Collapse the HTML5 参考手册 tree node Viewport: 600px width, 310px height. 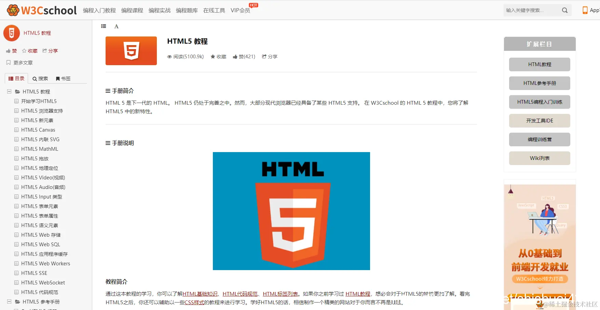[x=9, y=301]
